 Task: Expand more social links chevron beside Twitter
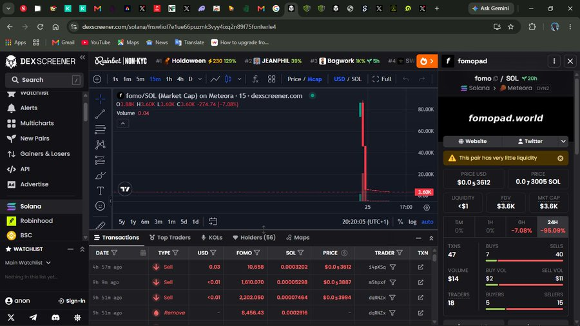[563, 141]
